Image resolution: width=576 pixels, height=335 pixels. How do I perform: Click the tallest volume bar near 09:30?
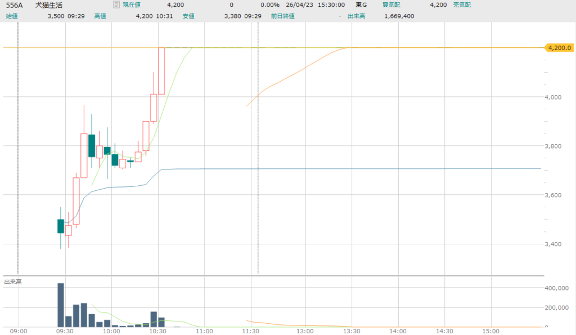[x=61, y=305]
